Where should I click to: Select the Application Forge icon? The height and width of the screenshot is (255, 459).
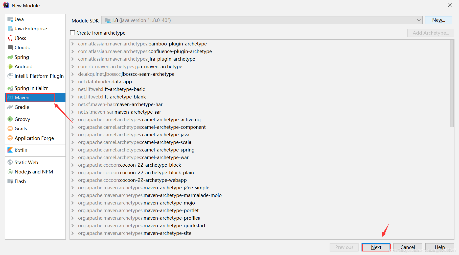coord(10,138)
